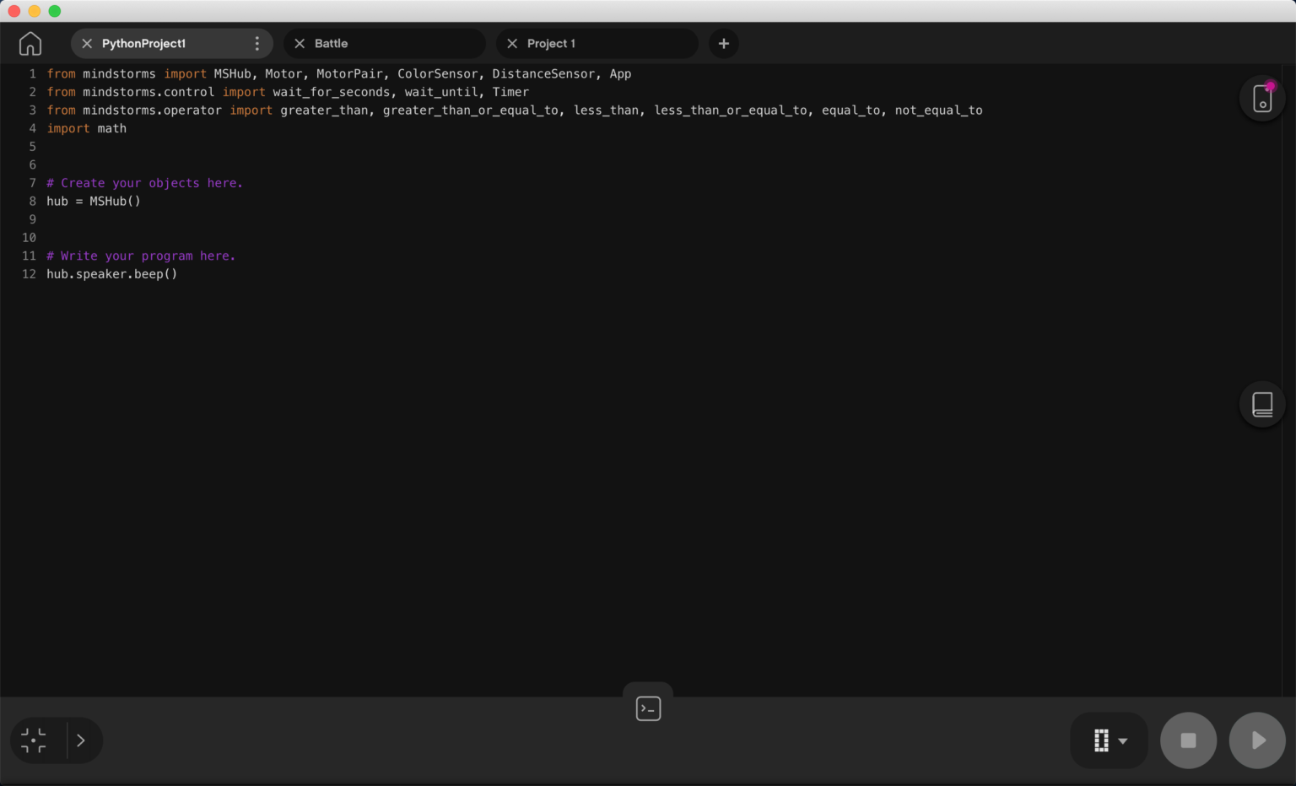Open the console terminal panel
The width and height of the screenshot is (1296, 786).
(x=648, y=708)
